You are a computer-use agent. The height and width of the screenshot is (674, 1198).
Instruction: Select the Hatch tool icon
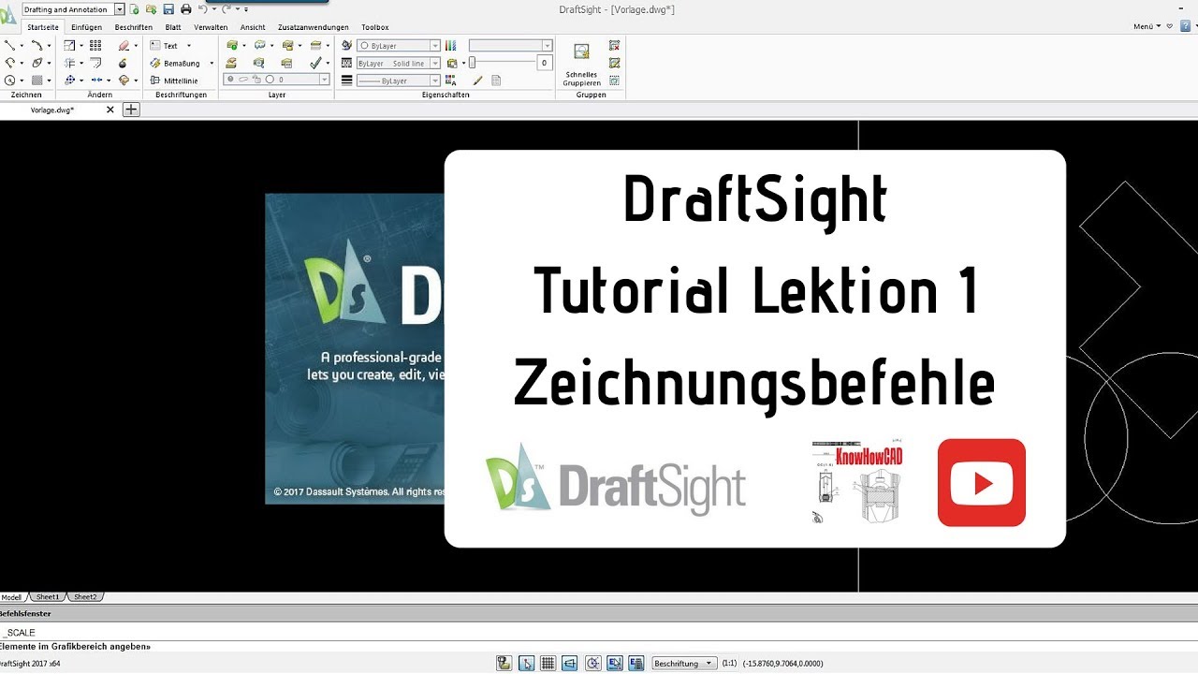pos(37,81)
